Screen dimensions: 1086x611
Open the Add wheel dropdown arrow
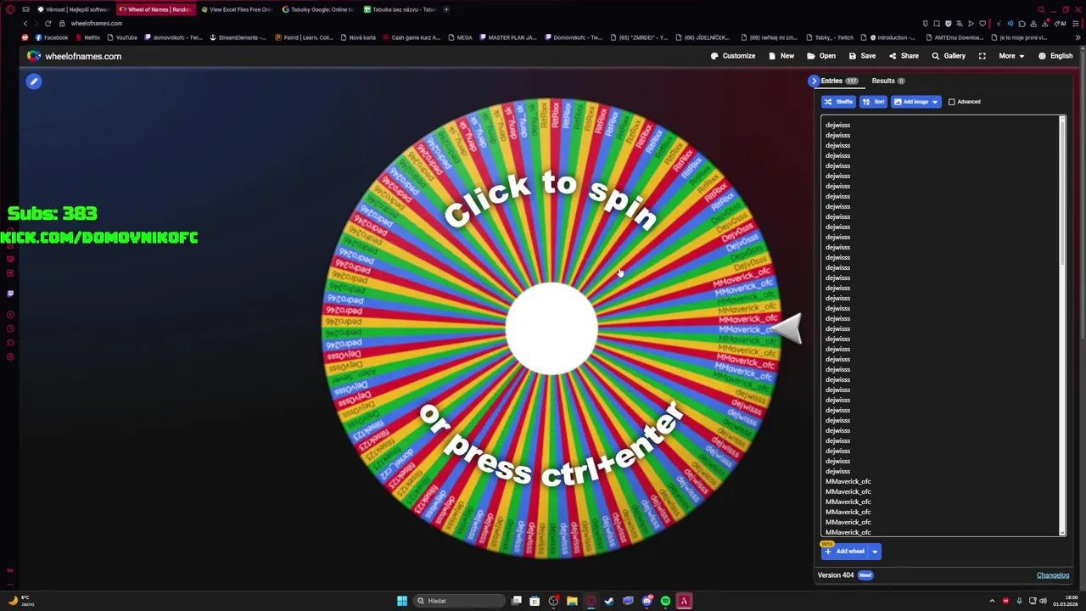click(x=875, y=552)
